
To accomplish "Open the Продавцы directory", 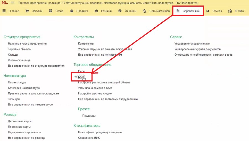I will 89,116.
